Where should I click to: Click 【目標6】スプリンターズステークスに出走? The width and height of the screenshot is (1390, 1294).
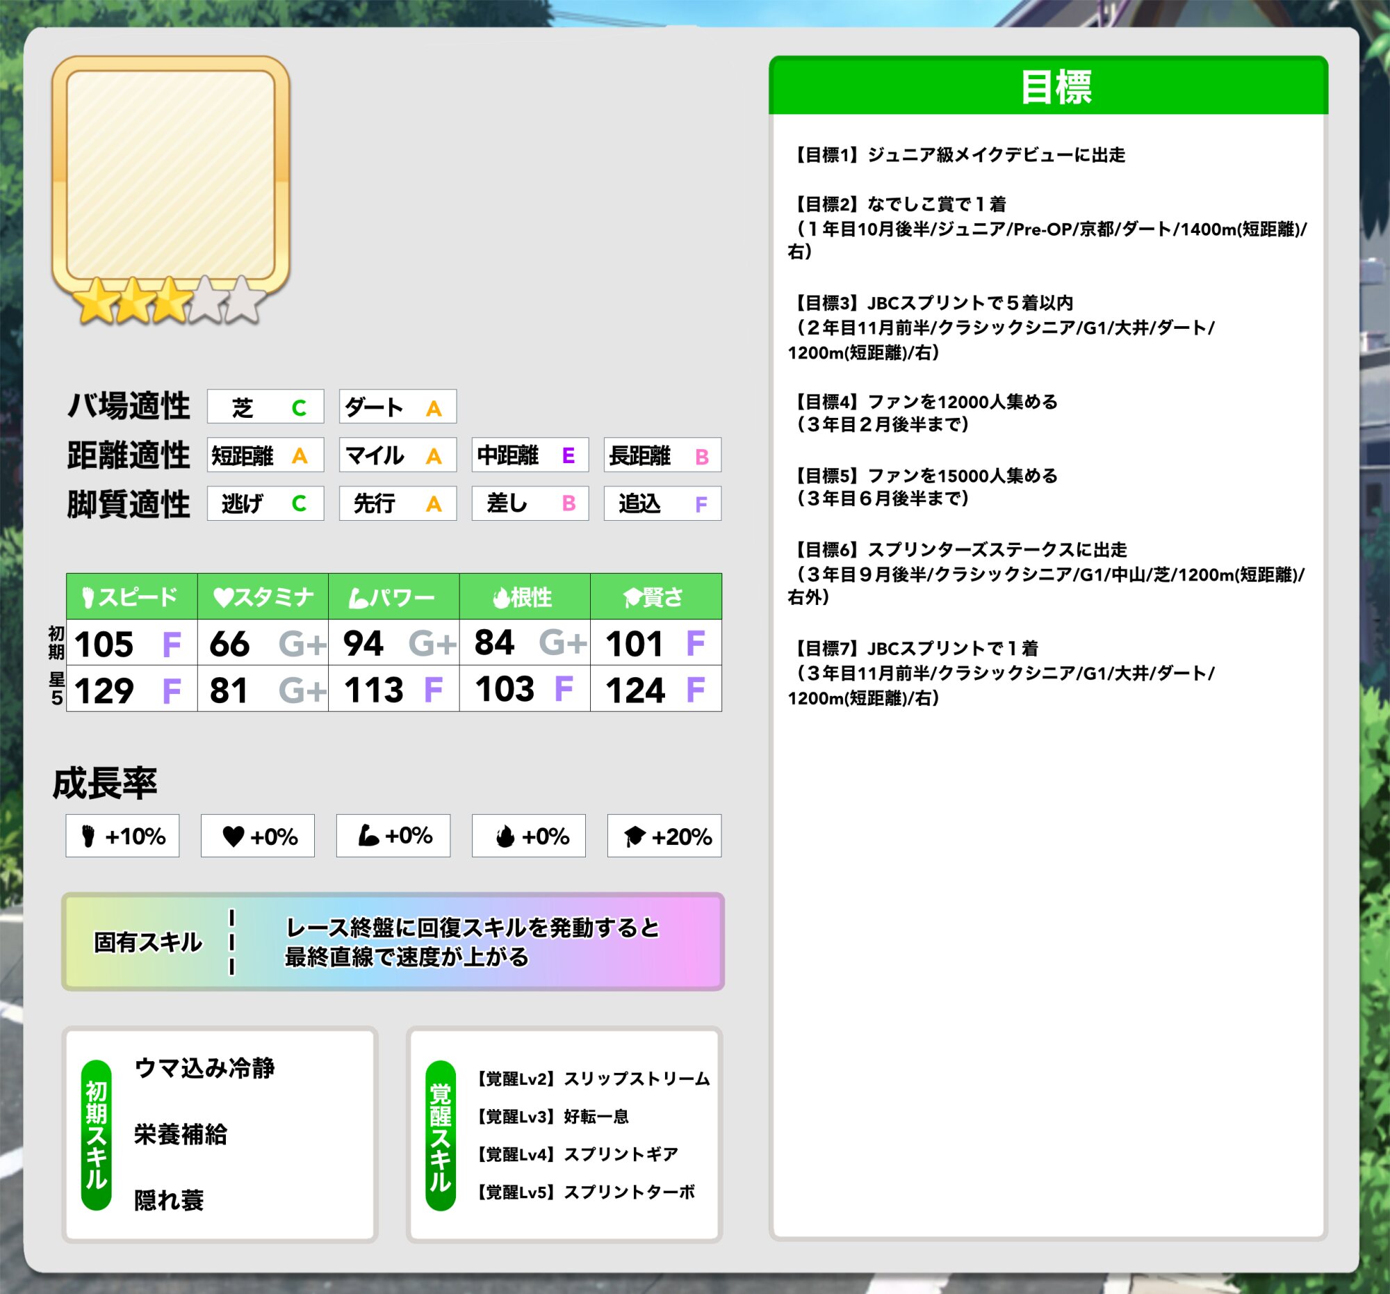tap(957, 550)
